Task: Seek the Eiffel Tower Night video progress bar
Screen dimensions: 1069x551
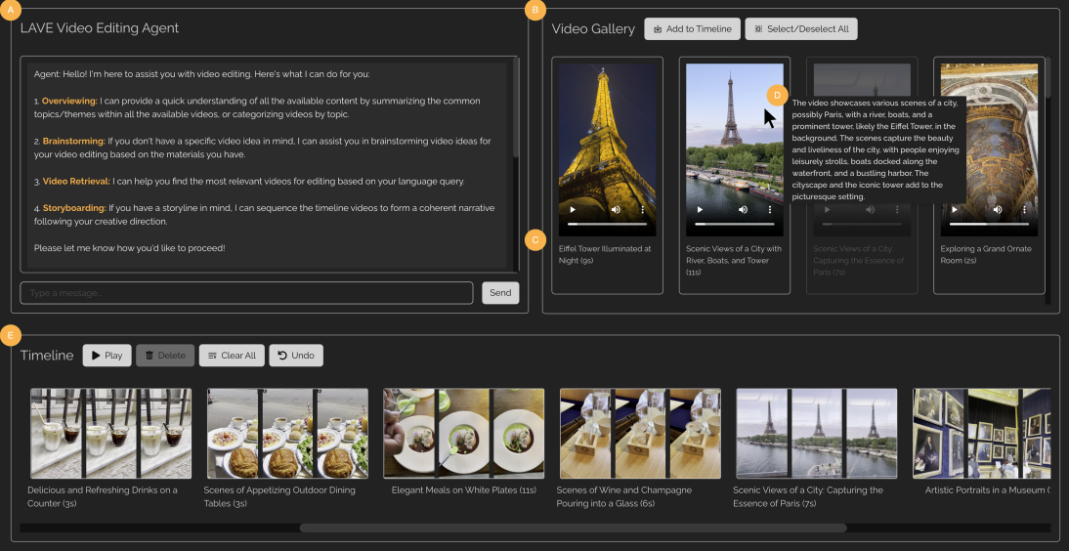Action: coord(607,225)
